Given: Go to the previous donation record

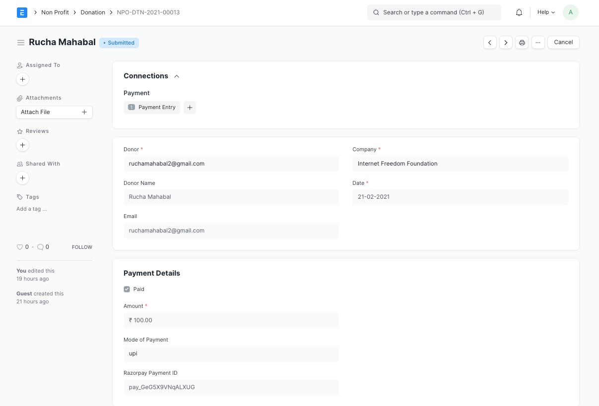Looking at the screenshot, I should (x=490, y=43).
